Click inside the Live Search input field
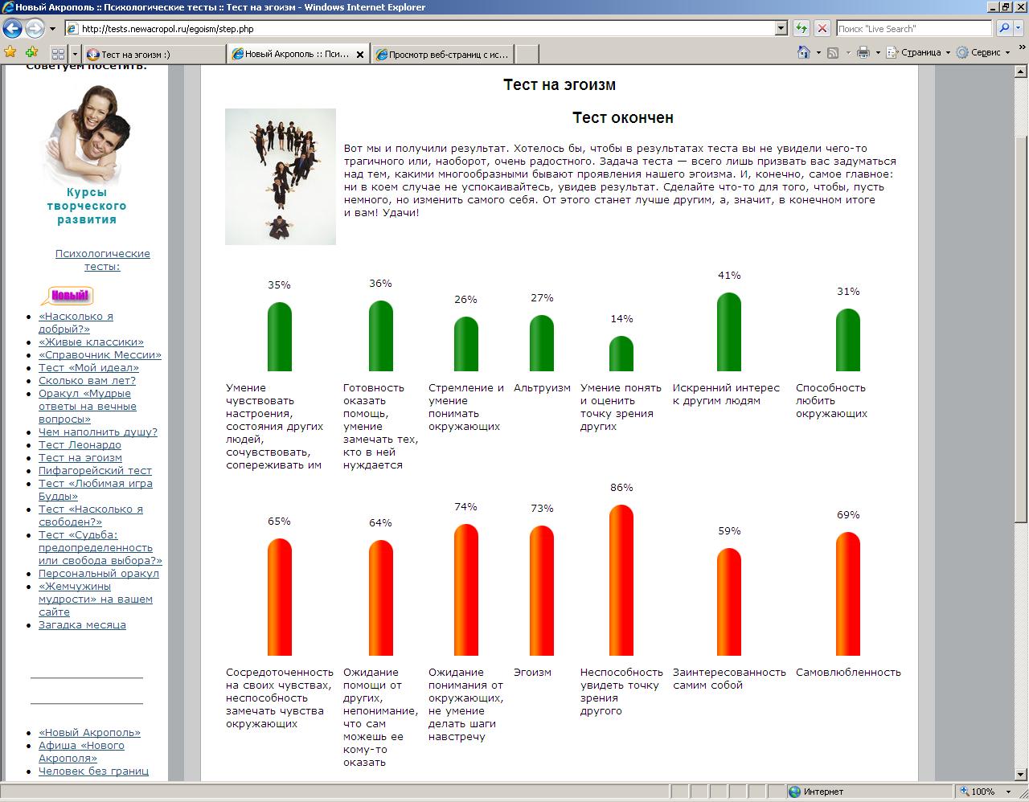This screenshot has width=1029, height=802. point(912,28)
